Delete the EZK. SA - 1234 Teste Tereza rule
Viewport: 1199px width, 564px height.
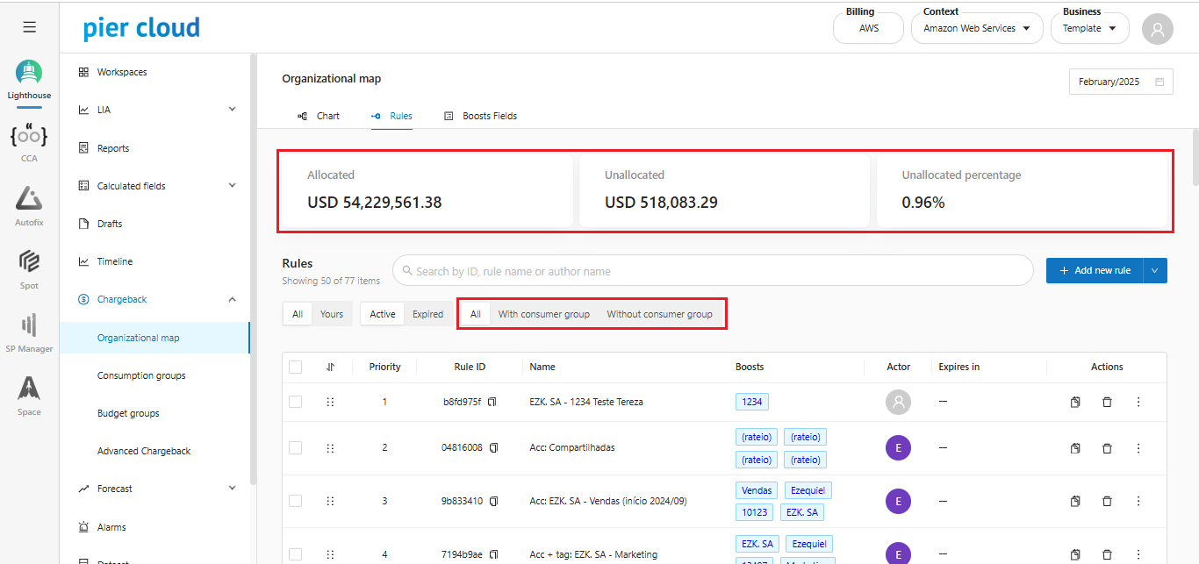[x=1107, y=402]
